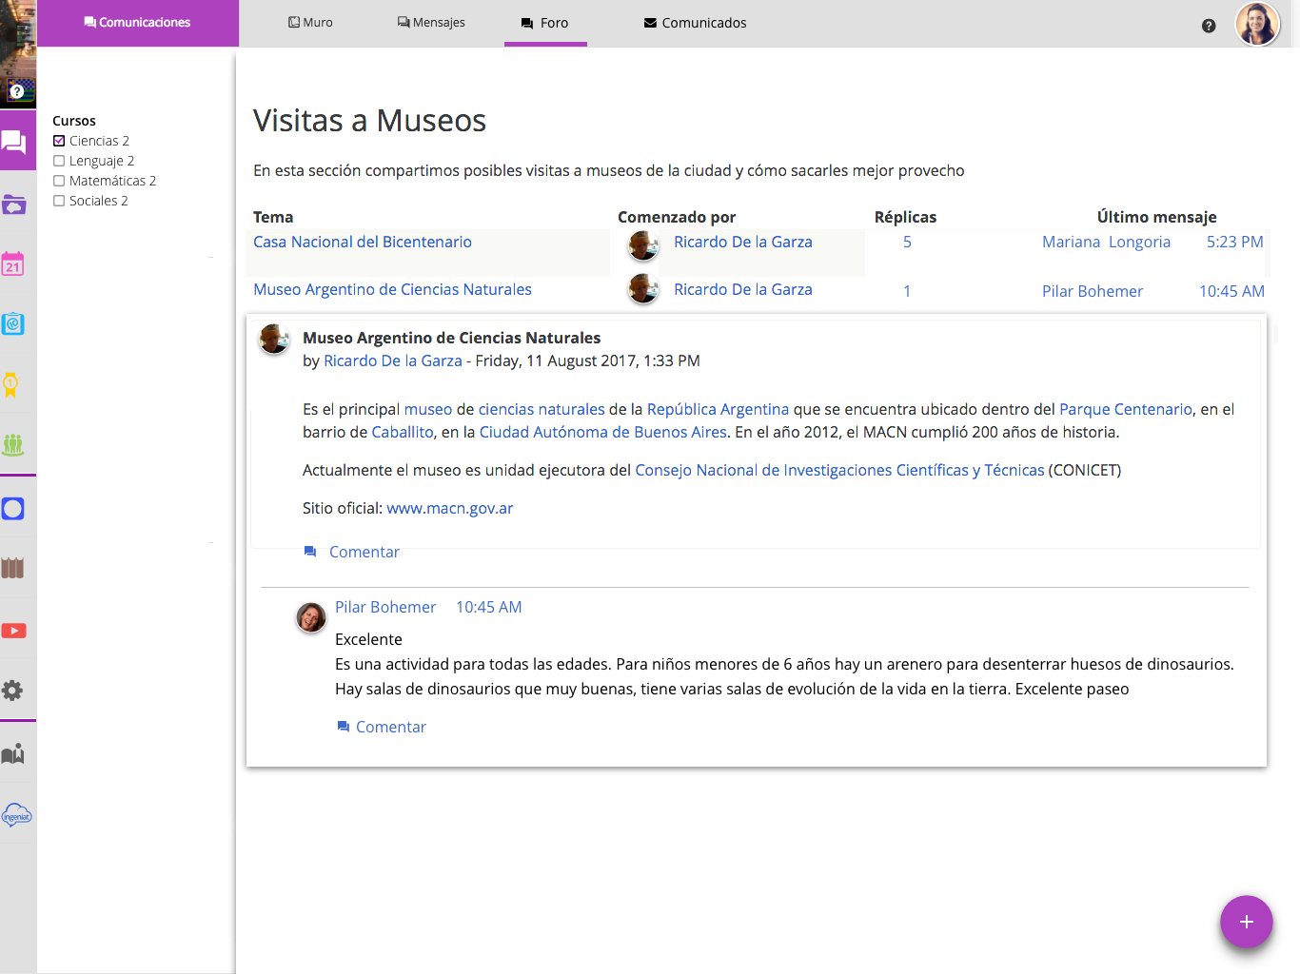Click the green people group icon
1300x974 pixels.
click(x=12, y=444)
